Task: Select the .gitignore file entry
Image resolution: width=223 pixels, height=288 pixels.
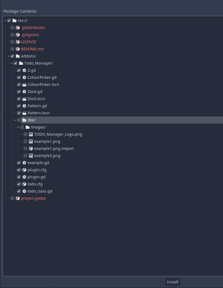Action: click(30, 35)
